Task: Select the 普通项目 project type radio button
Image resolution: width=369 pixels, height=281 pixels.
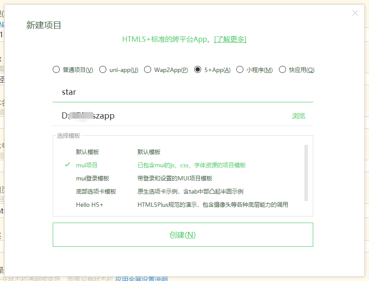Action: pos(56,69)
